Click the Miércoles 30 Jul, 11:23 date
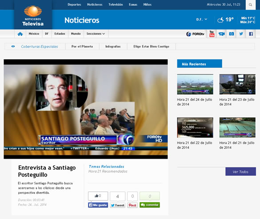 pyautogui.click(x=224, y=4)
